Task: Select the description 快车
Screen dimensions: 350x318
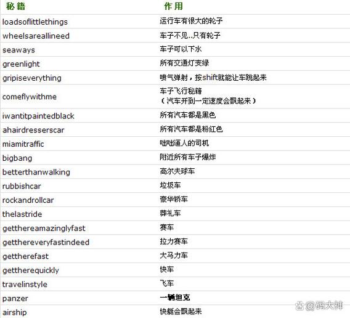Action: tap(166, 269)
